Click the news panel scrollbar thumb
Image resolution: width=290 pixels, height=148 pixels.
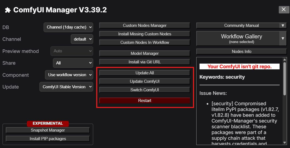coord(285,79)
